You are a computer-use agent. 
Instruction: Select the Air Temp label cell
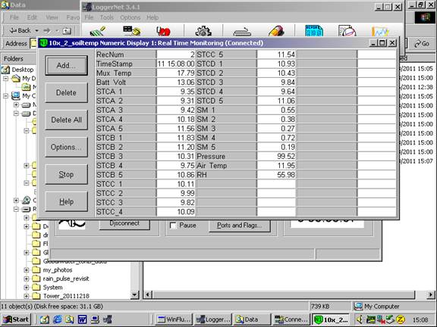click(226, 166)
